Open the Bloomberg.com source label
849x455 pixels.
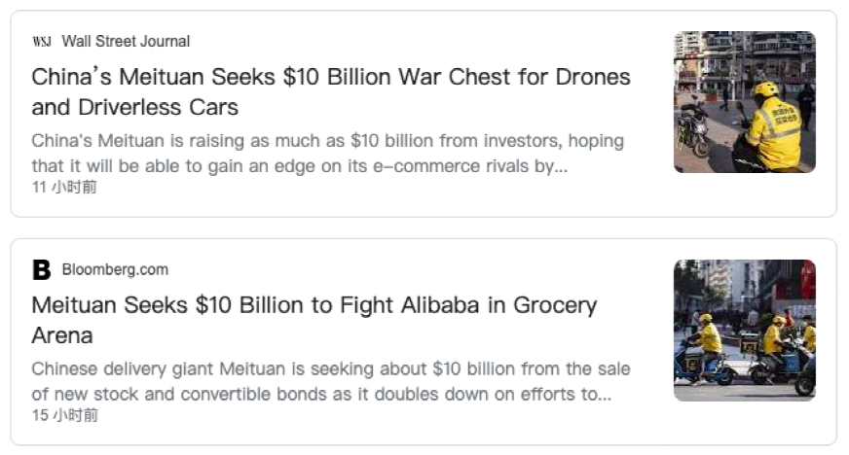(x=115, y=269)
